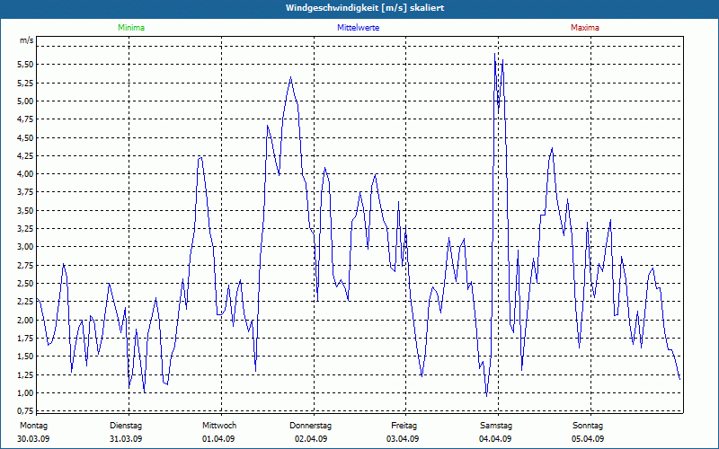Click the 1,50 y-axis value
This screenshot has height=449, width=719.
(25, 357)
